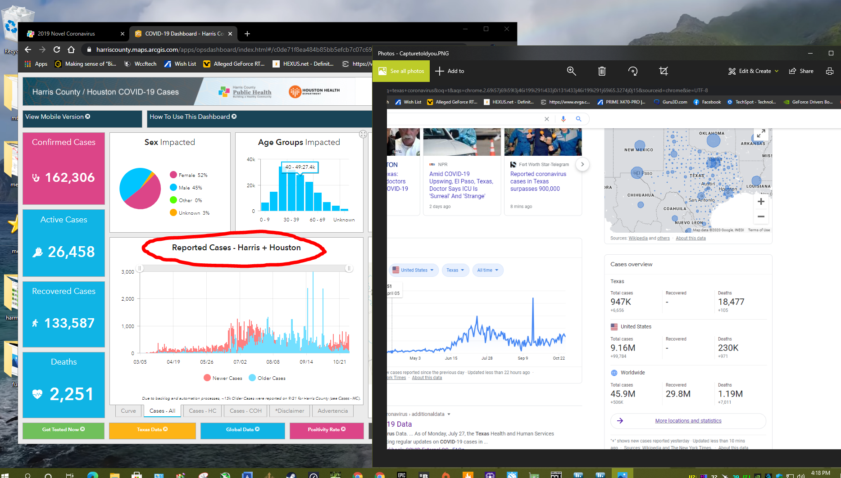This screenshot has width=841, height=478.
Task: Open File Explorer from the taskbar
Action: (114, 475)
